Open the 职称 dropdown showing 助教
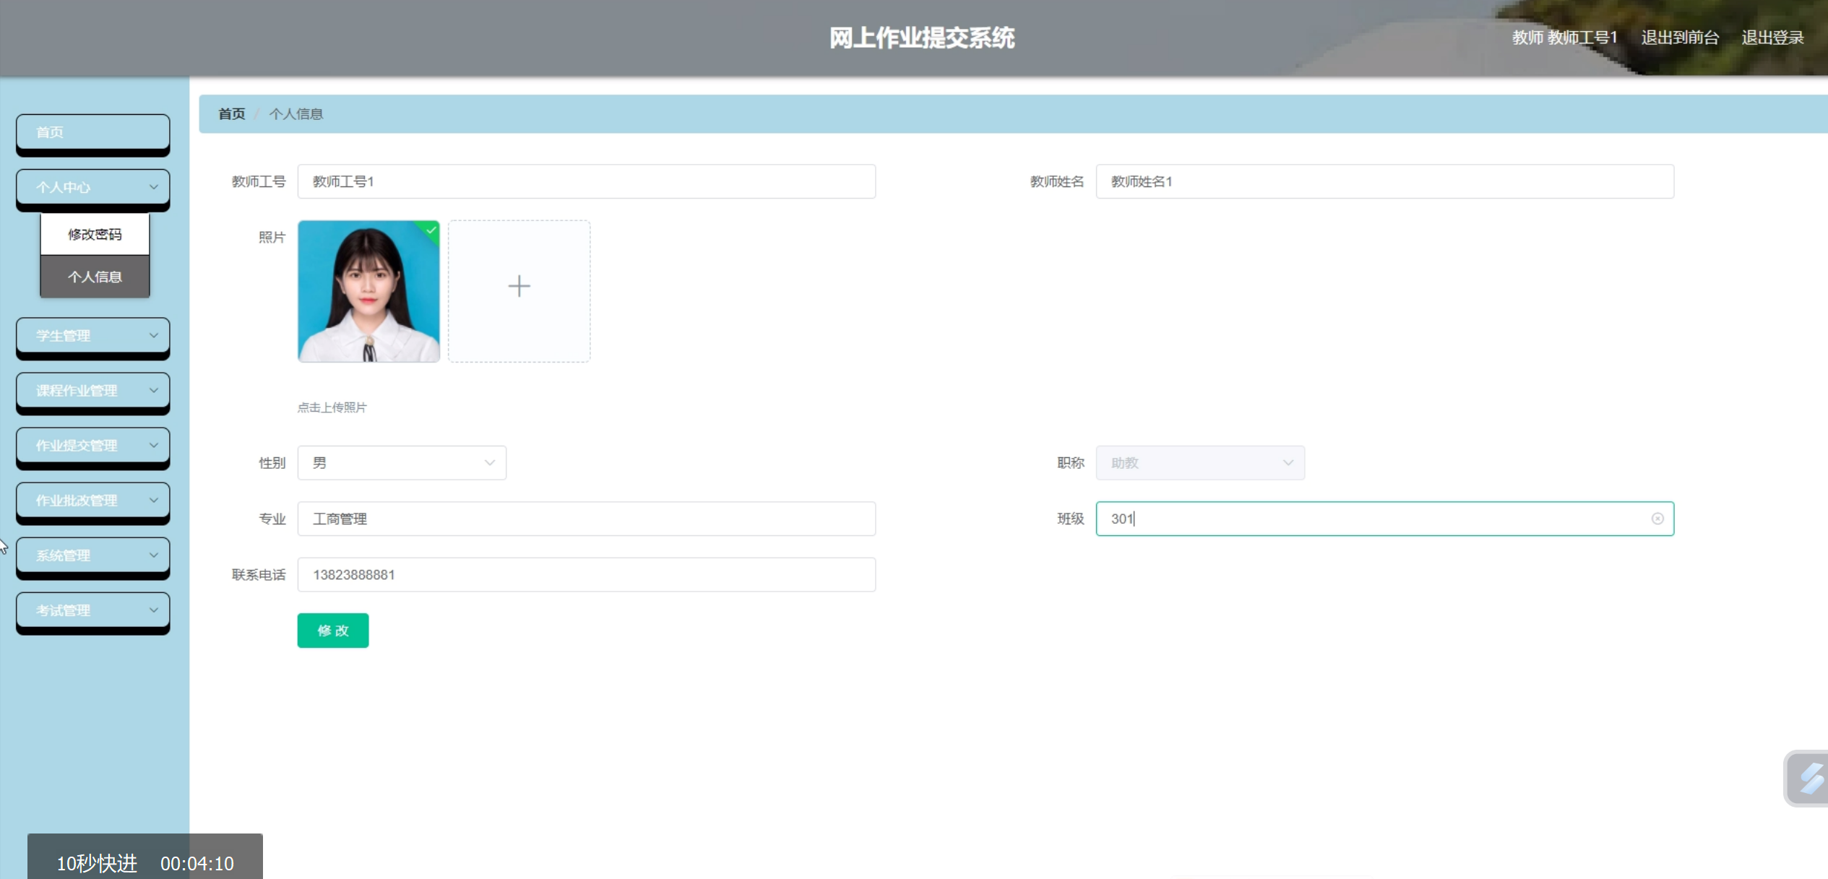Screen dimensions: 1828x879 tap(1199, 463)
